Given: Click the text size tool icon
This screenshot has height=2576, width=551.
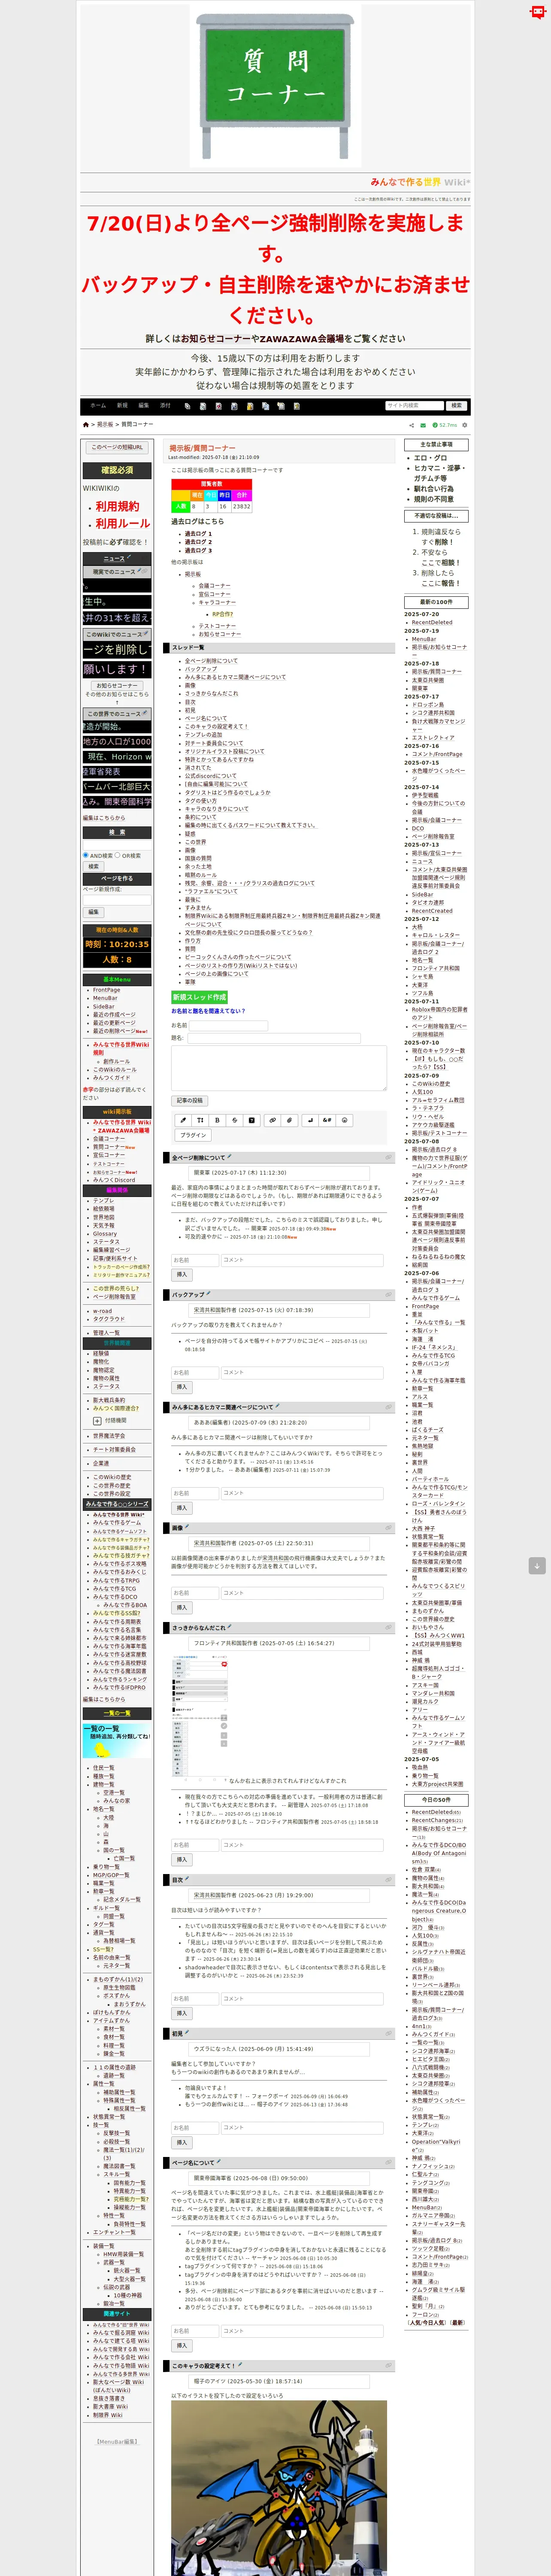Looking at the screenshot, I should (200, 1120).
